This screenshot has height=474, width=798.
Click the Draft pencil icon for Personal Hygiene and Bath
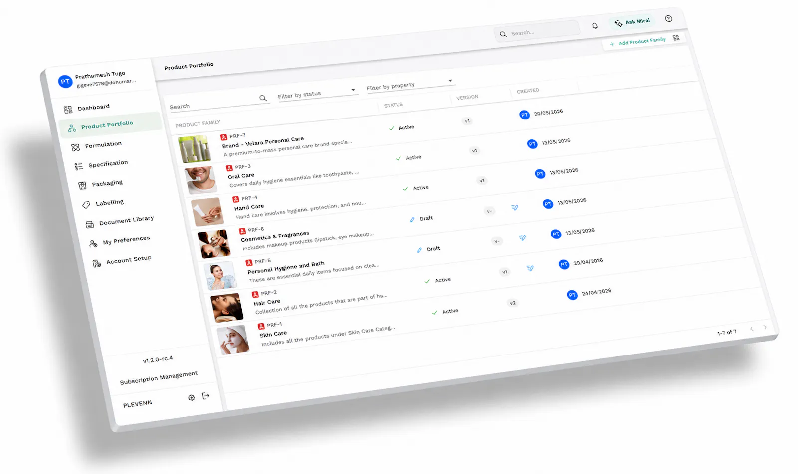419,250
